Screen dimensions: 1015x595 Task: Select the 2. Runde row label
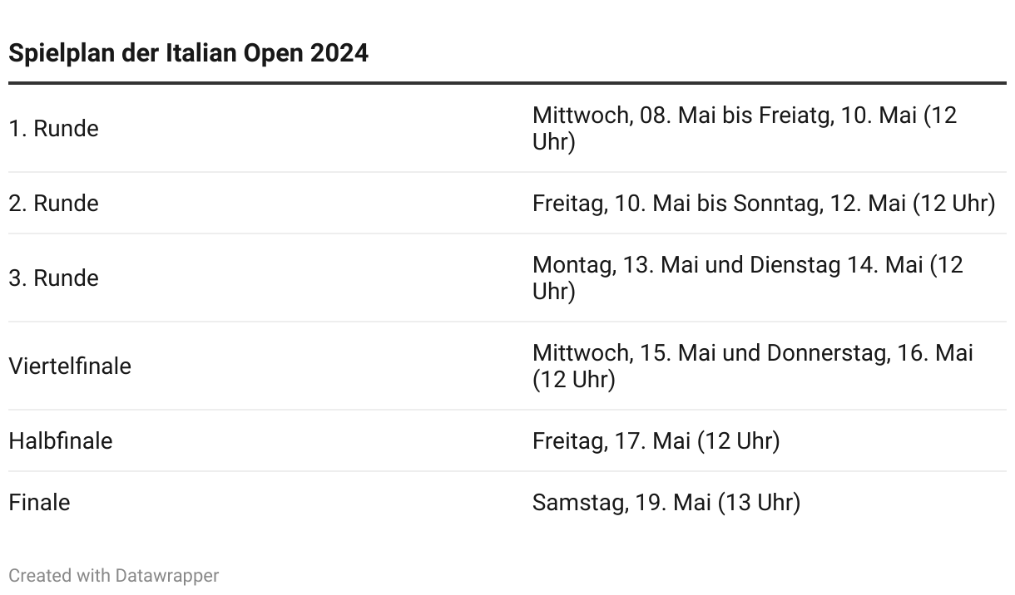click(x=53, y=204)
